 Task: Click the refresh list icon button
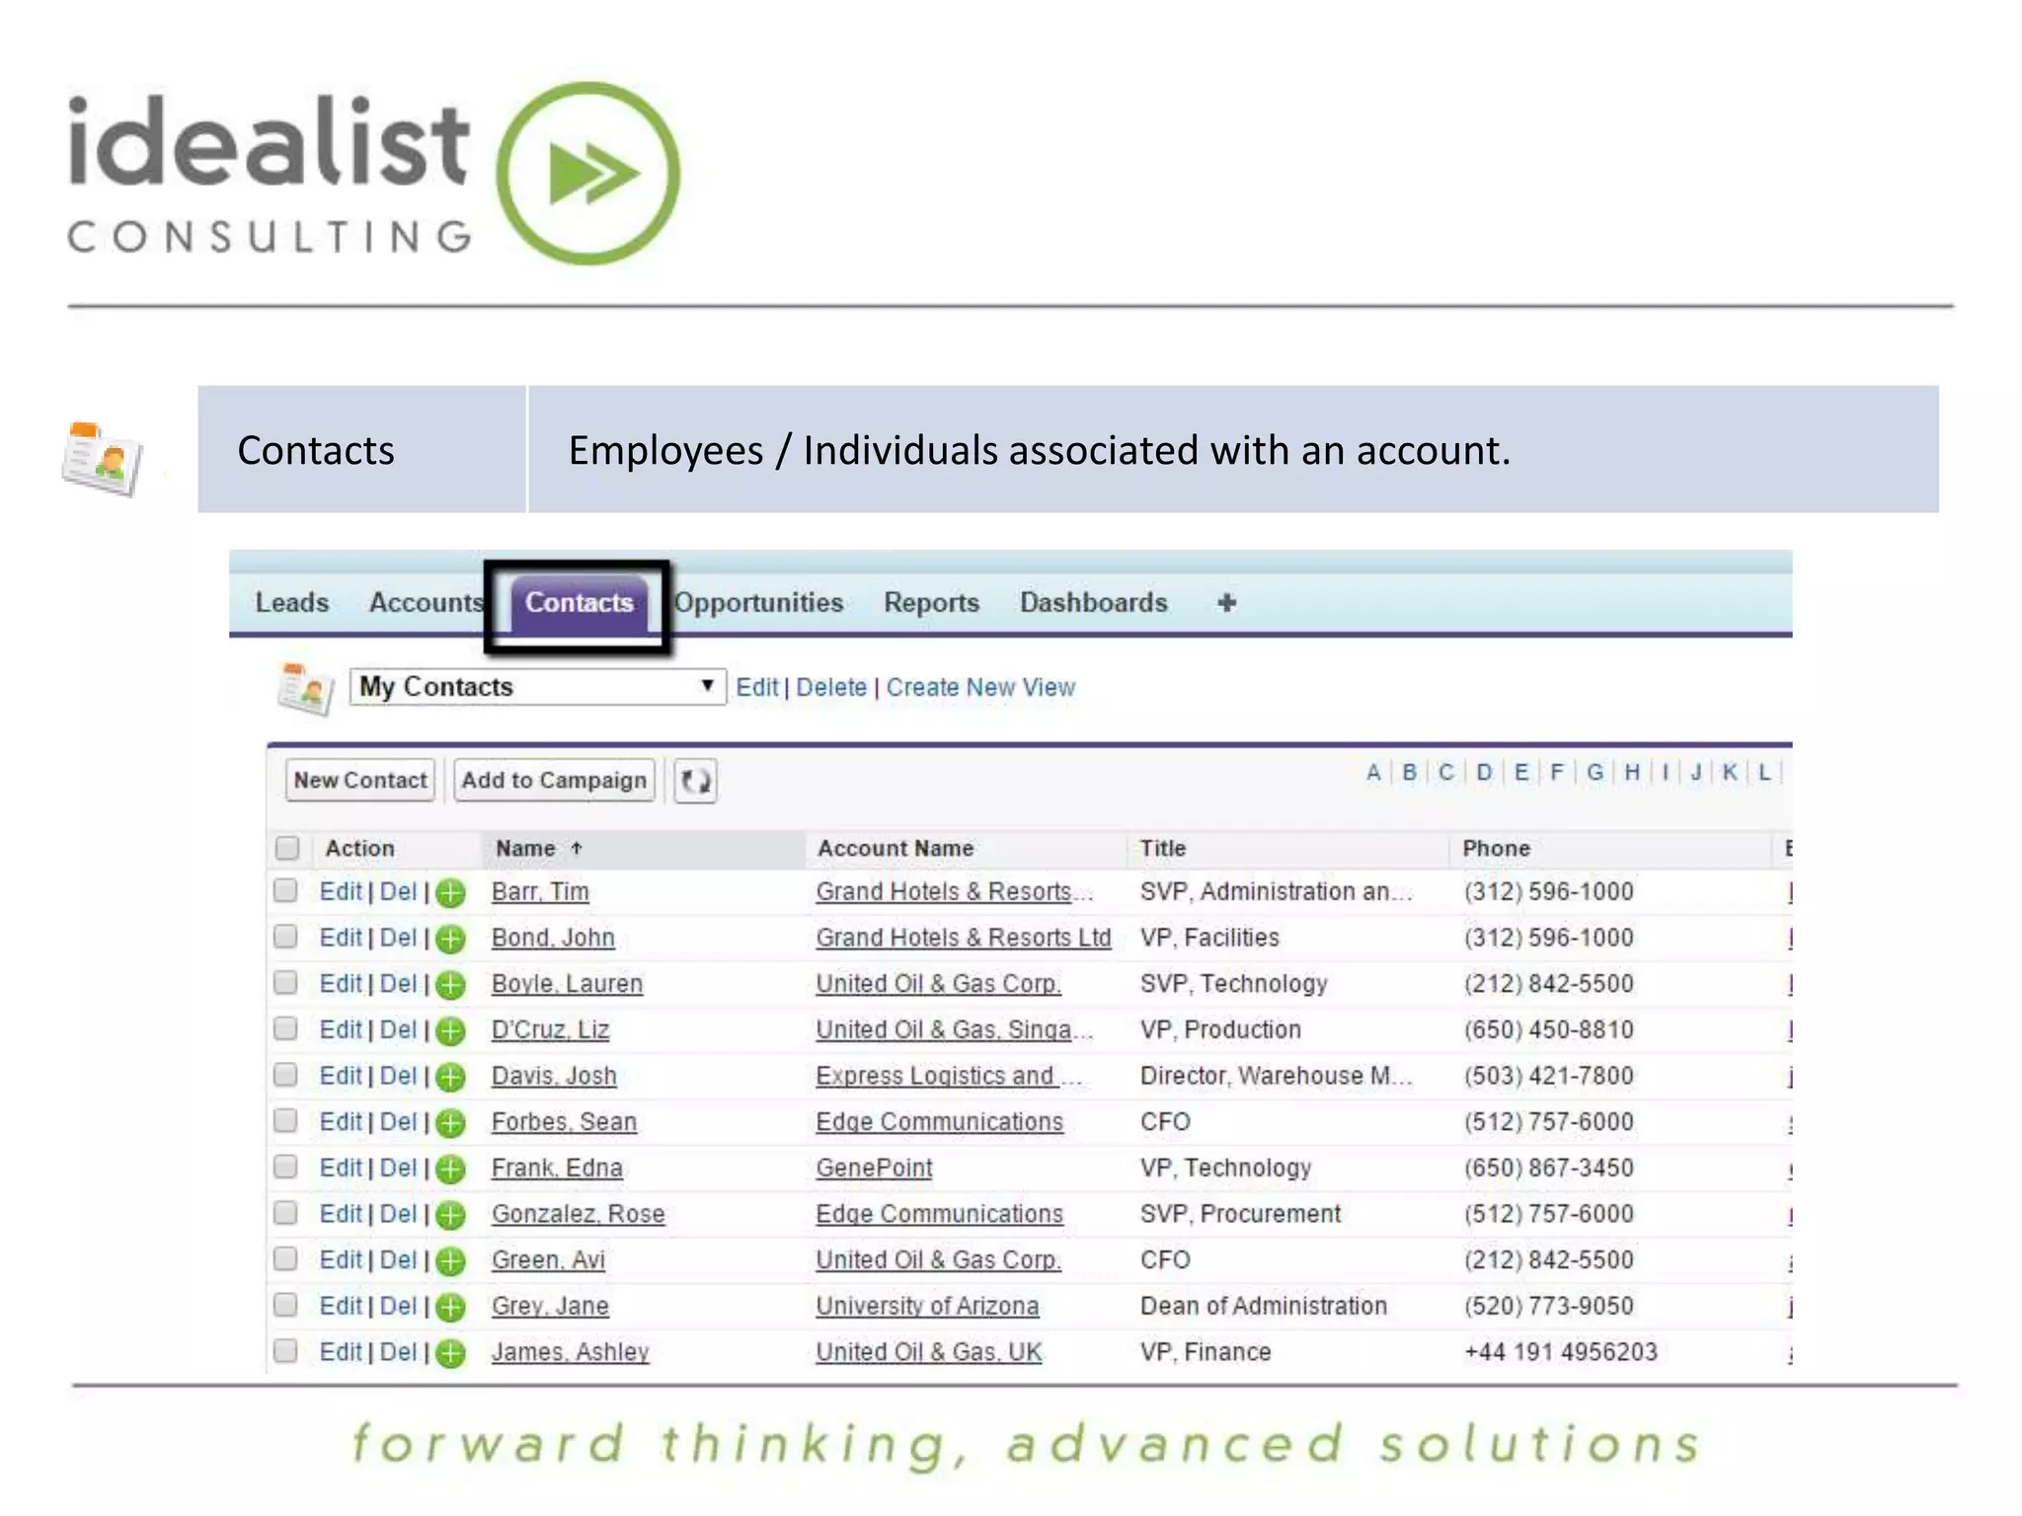[x=695, y=781]
